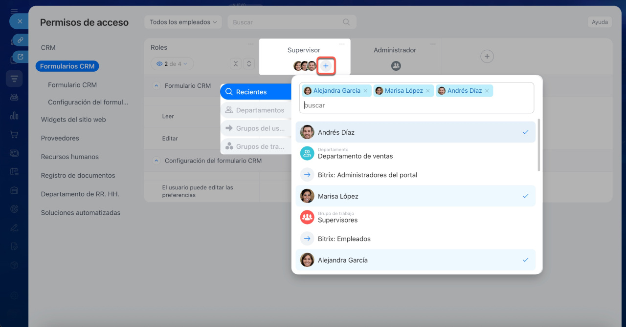Viewport: 626px width, 327px height.
Task: Click the Ayuda button
Action: pos(600,22)
